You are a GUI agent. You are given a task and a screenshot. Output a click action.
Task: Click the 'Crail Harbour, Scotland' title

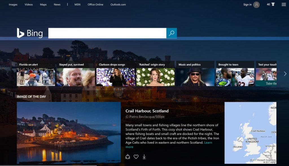tap(147, 111)
